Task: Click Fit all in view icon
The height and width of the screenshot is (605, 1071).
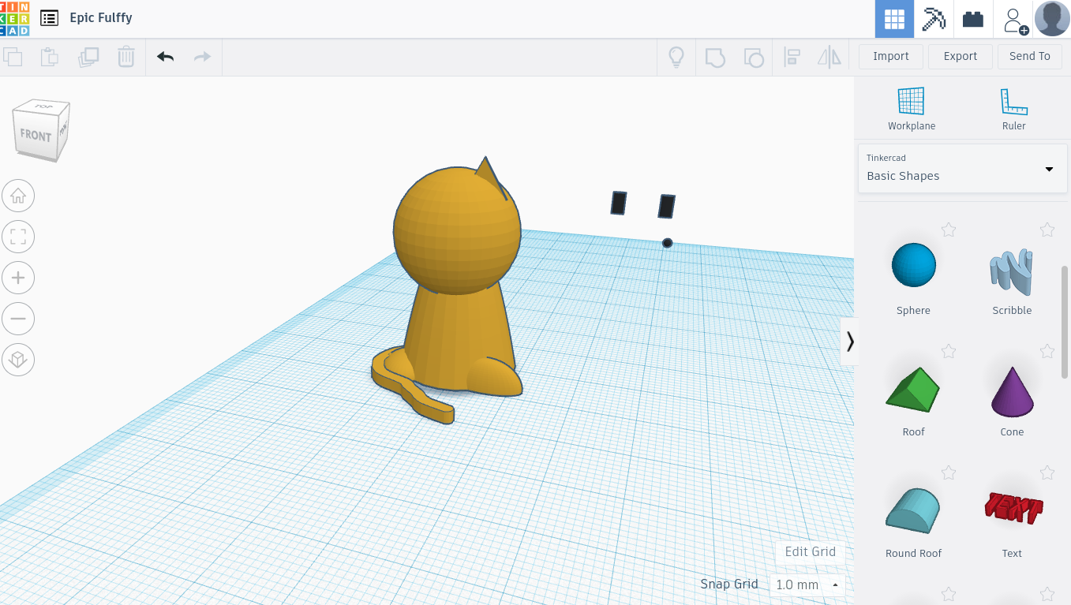Action: pyautogui.click(x=18, y=237)
